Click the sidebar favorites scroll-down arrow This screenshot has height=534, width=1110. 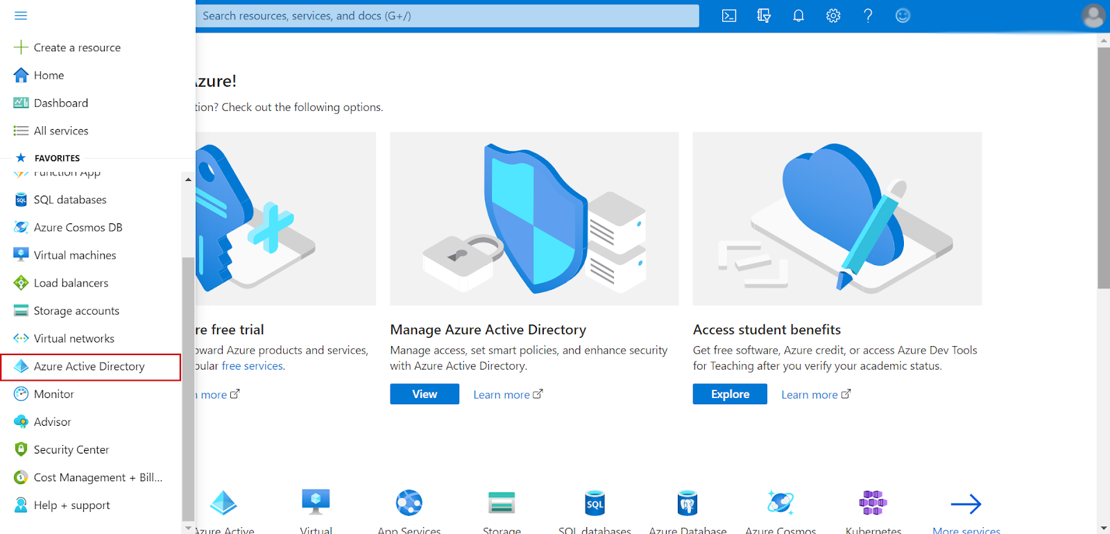tap(188, 528)
